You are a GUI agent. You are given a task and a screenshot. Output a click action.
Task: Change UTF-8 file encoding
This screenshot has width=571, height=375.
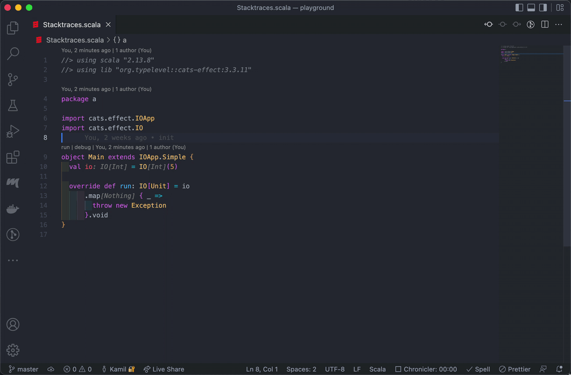[x=335, y=369]
